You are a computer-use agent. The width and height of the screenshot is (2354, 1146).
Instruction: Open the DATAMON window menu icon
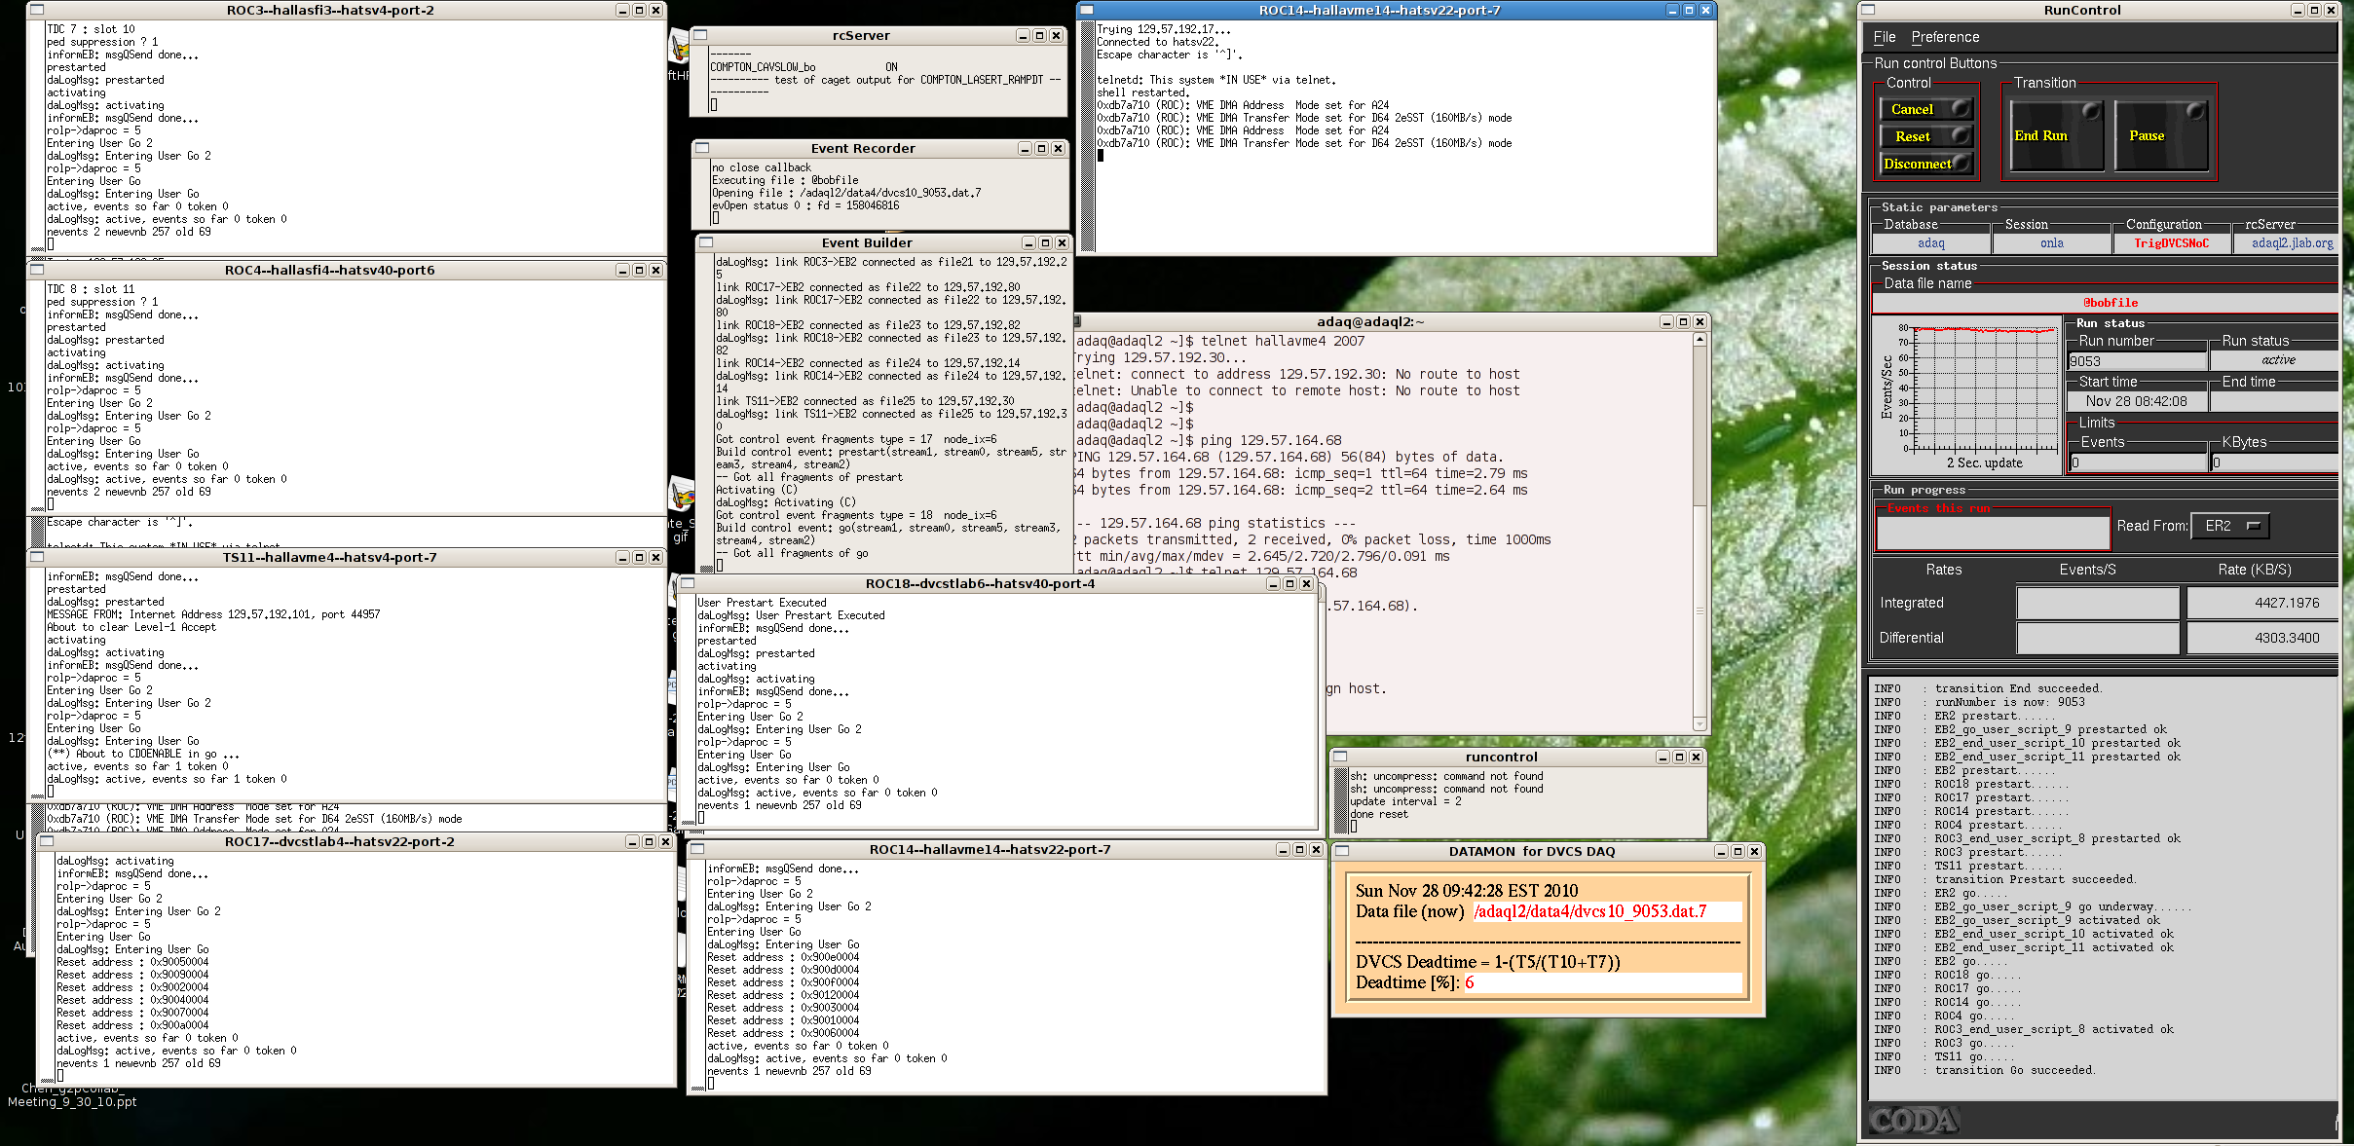[x=1342, y=851]
